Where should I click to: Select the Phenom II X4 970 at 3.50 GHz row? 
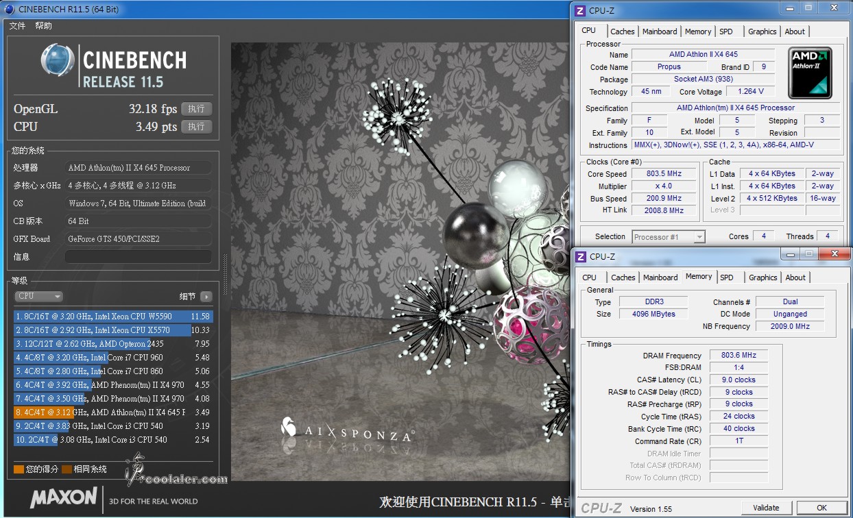pos(113,399)
